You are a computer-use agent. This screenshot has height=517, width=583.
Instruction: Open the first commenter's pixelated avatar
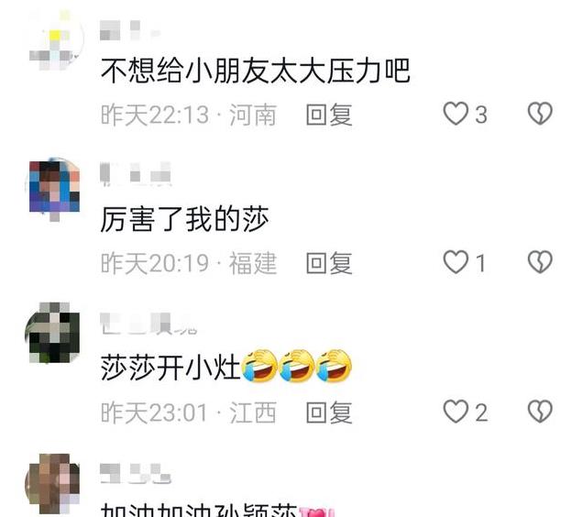point(54,39)
